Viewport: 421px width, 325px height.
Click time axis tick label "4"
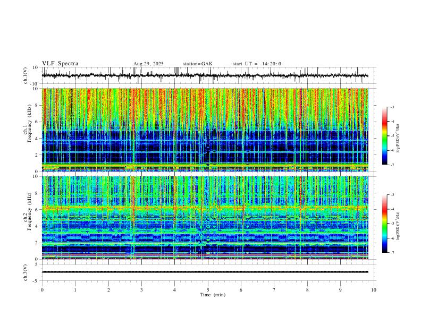[x=174, y=290]
